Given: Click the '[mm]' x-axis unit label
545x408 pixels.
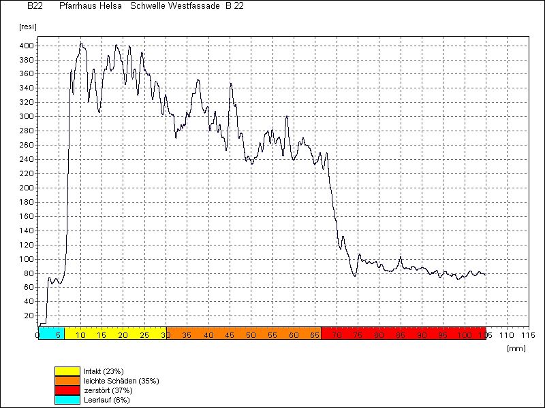Looking at the screenshot, I should (x=516, y=347).
